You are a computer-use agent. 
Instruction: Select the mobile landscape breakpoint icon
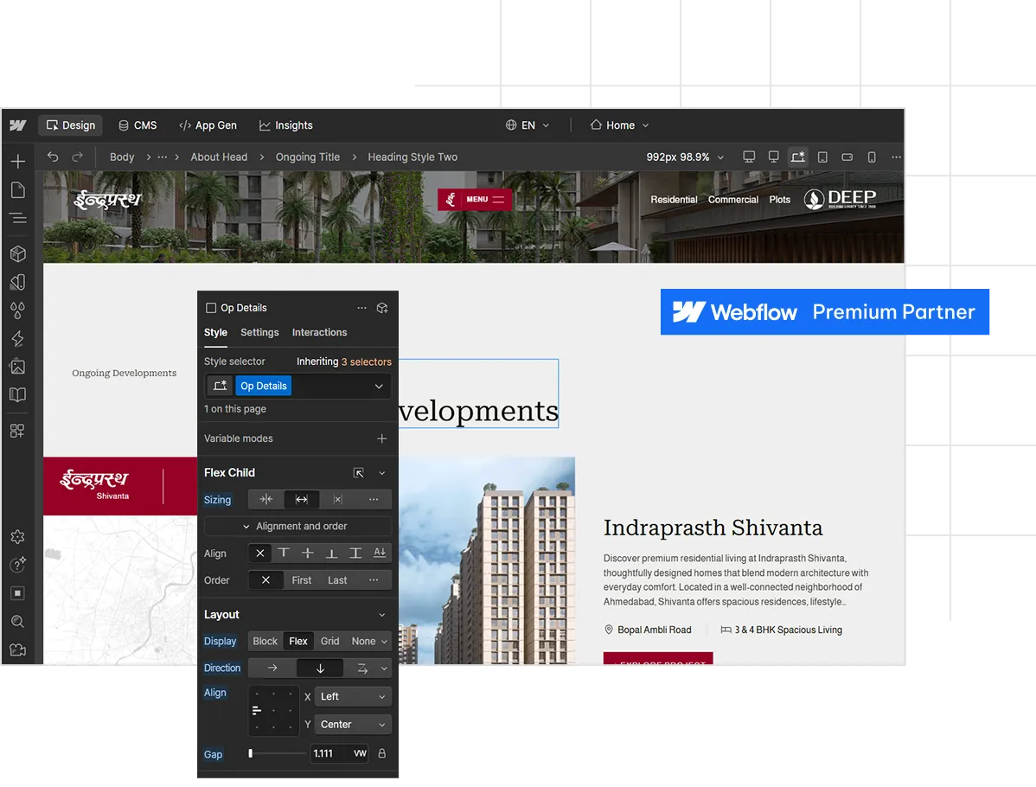pyautogui.click(x=847, y=157)
